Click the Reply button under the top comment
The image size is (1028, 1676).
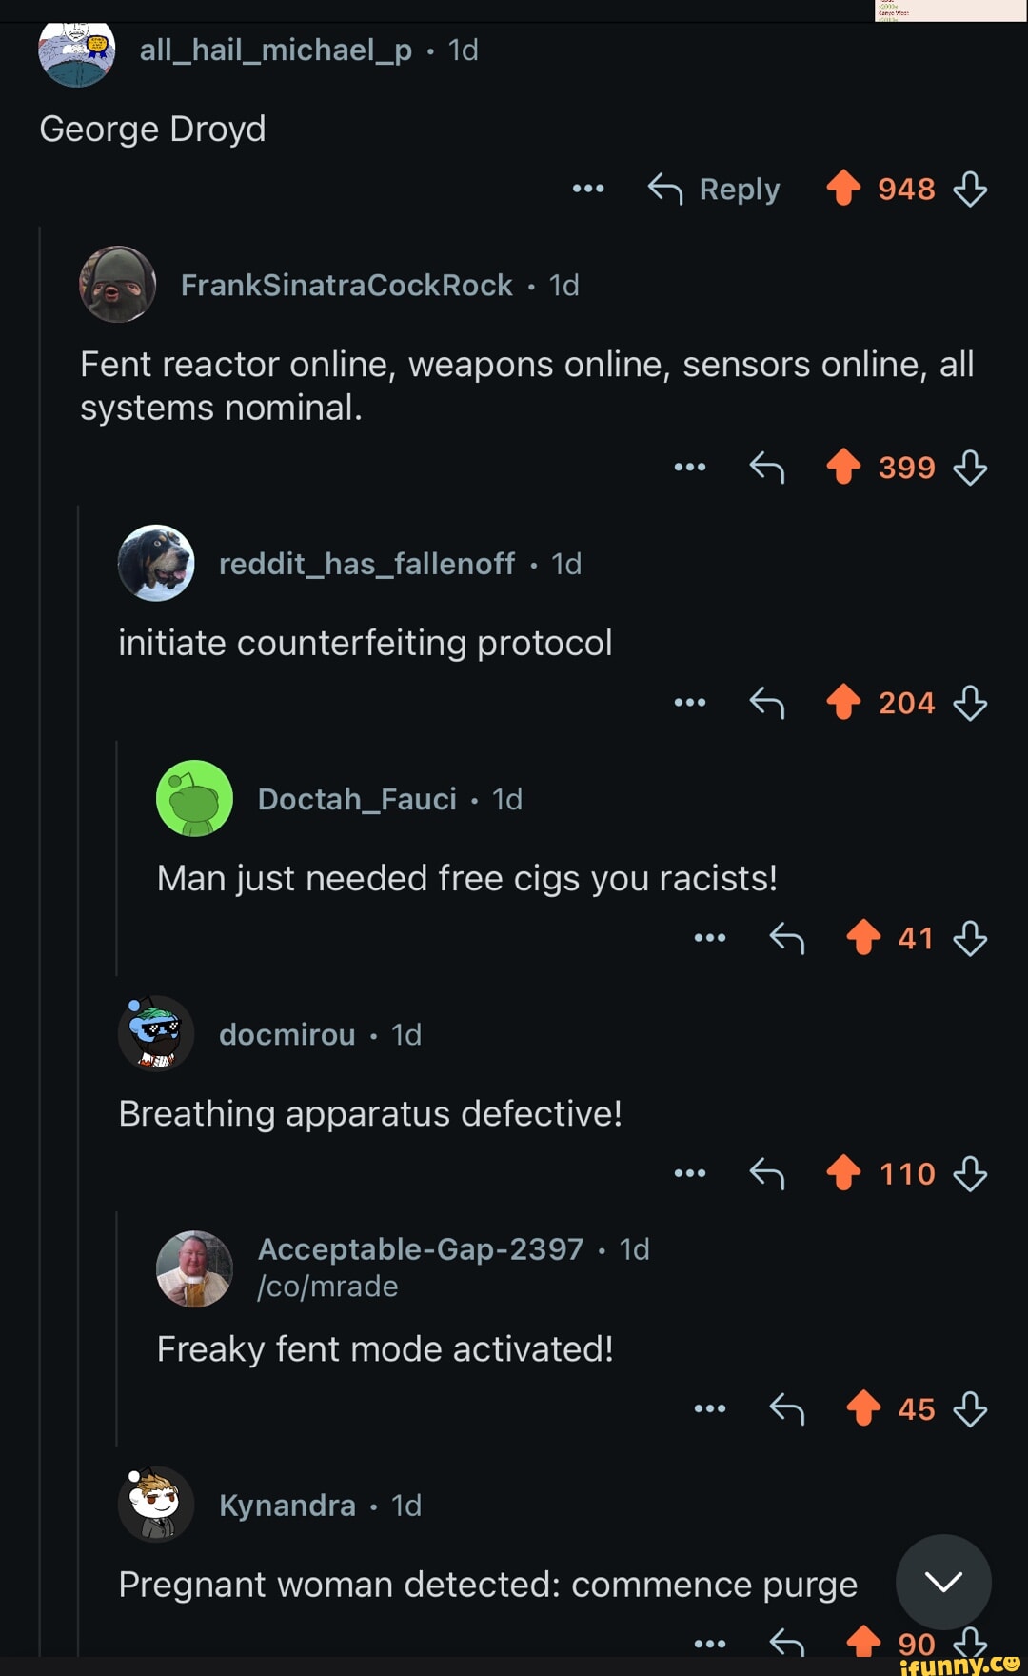pos(715,190)
